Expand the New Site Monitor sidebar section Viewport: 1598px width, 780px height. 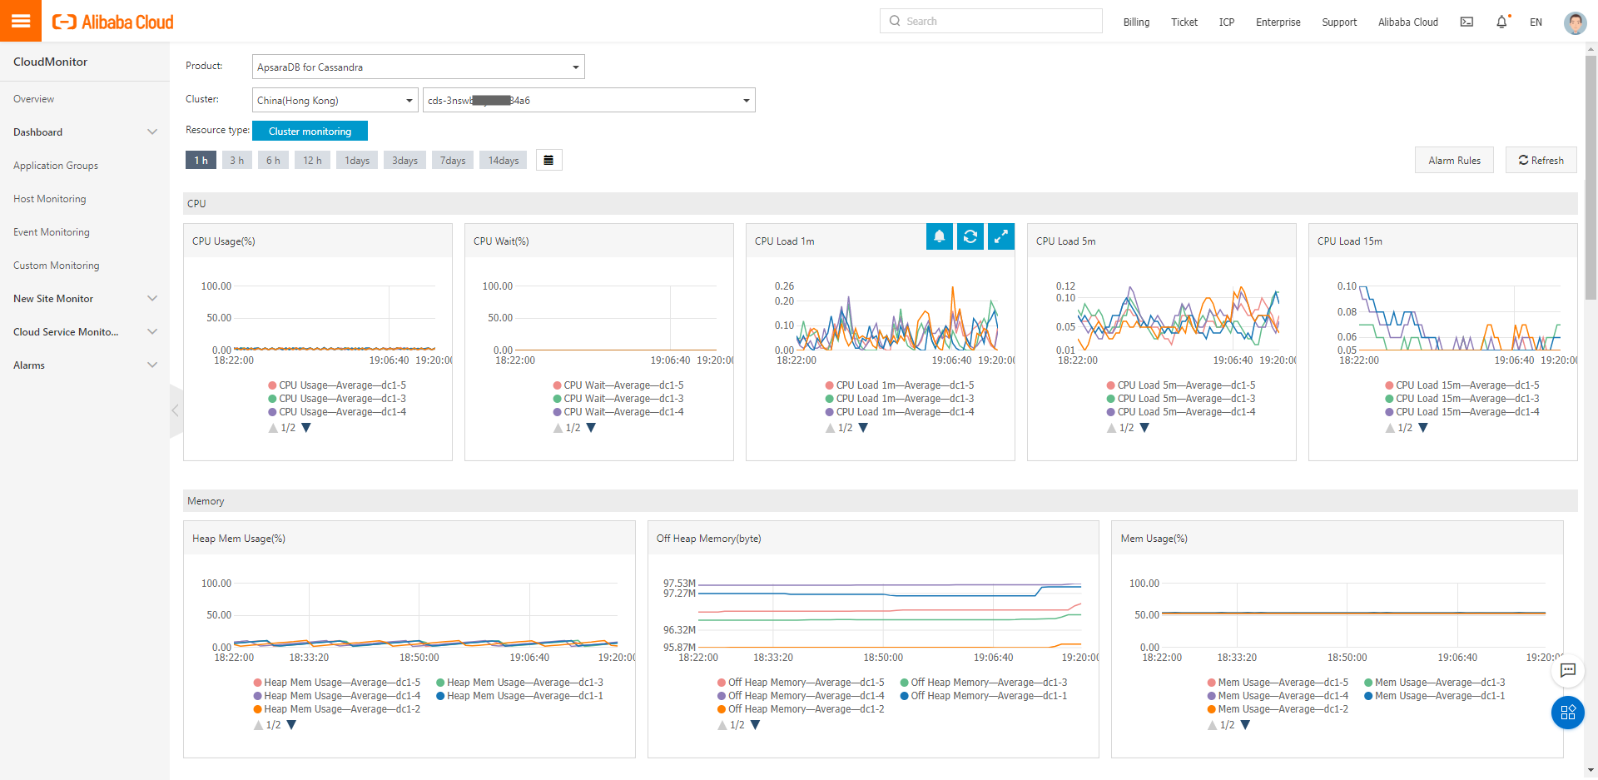point(85,299)
